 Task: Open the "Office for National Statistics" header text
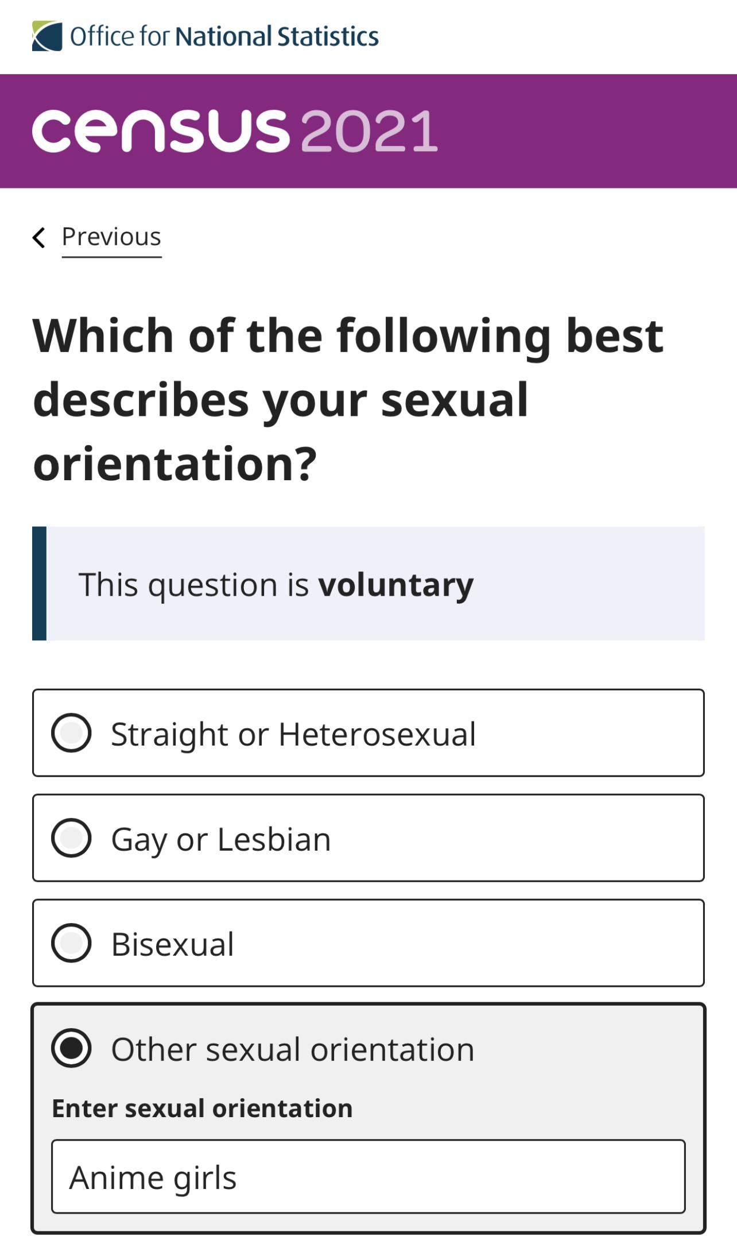click(x=224, y=36)
